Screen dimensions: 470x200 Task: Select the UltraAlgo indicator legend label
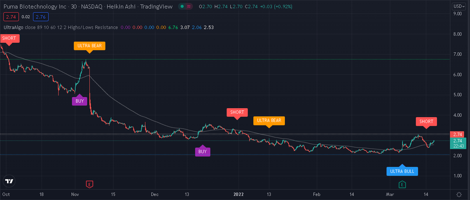point(14,27)
